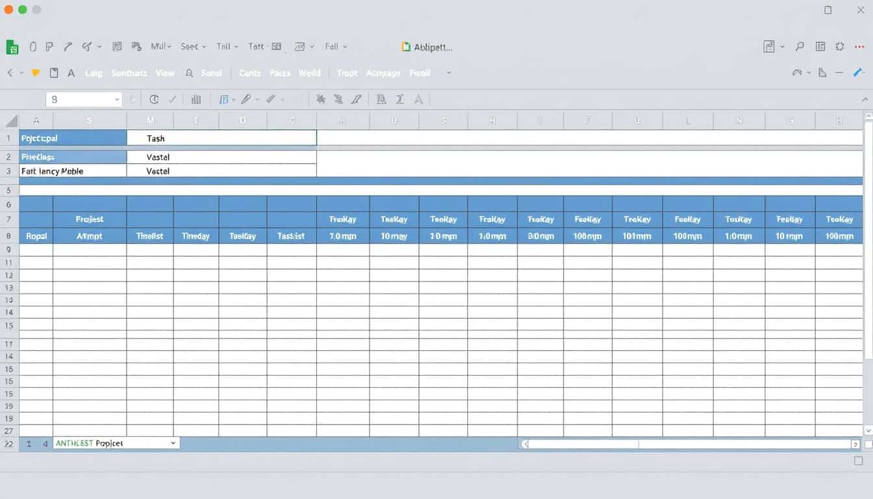Click the stacked layers icon in formula toolbar

pyautogui.click(x=338, y=99)
